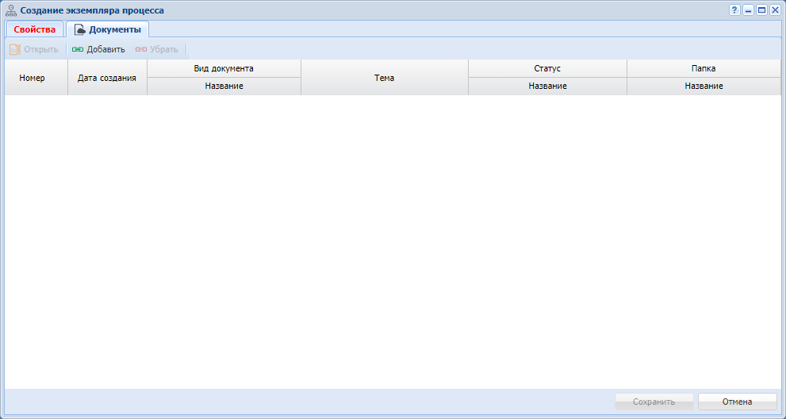Click the process window title icon
Screen dimensions: 786x419
11,10
